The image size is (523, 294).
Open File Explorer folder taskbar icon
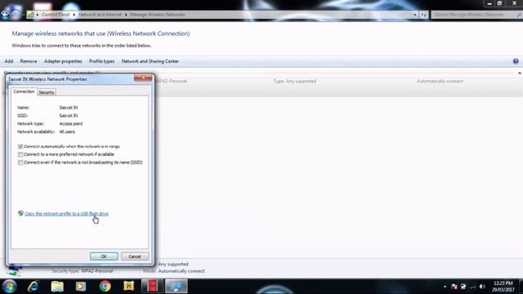(x=57, y=286)
